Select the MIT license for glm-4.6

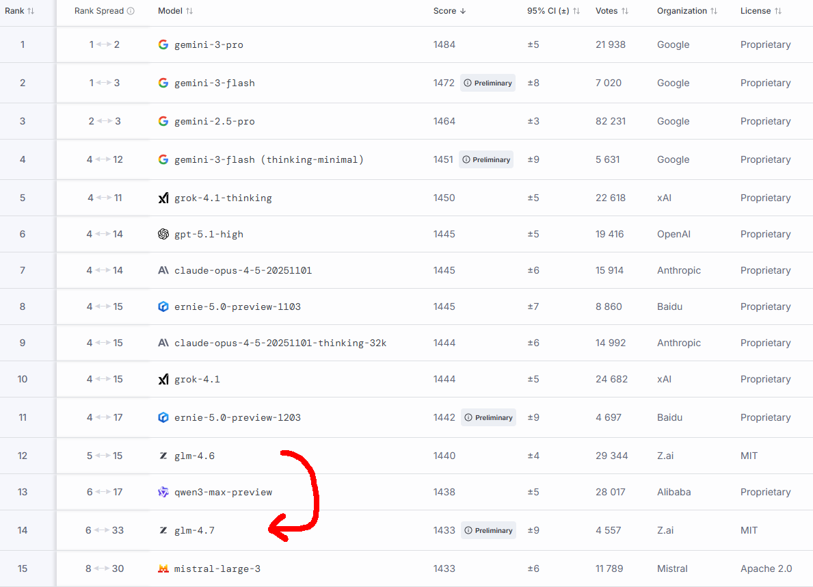pyautogui.click(x=749, y=456)
